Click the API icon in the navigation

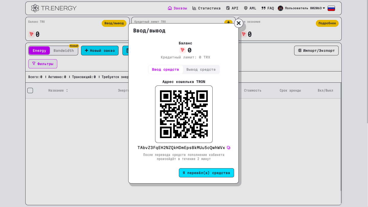[x=228, y=8]
